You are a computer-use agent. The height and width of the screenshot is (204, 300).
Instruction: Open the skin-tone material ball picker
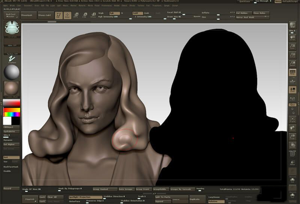(12, 89)
